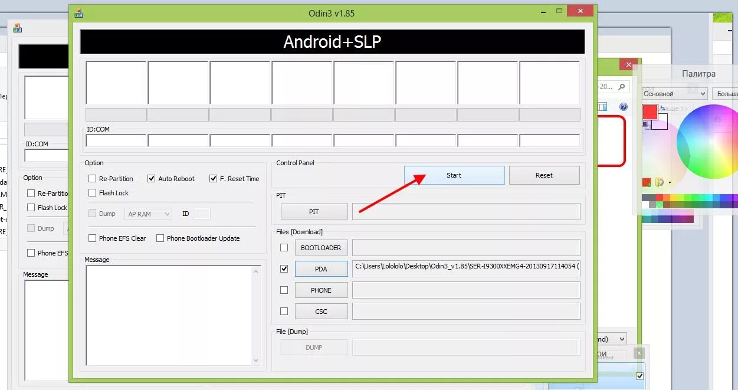Click the Start button
The image size is (738, 390).
coord(454,175)
